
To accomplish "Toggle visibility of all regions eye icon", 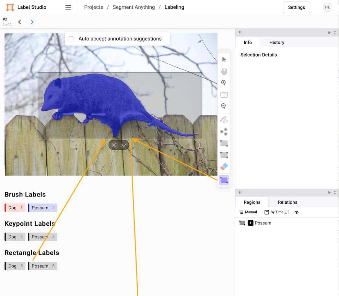I will pyautogui.click(x=297, y=212).
